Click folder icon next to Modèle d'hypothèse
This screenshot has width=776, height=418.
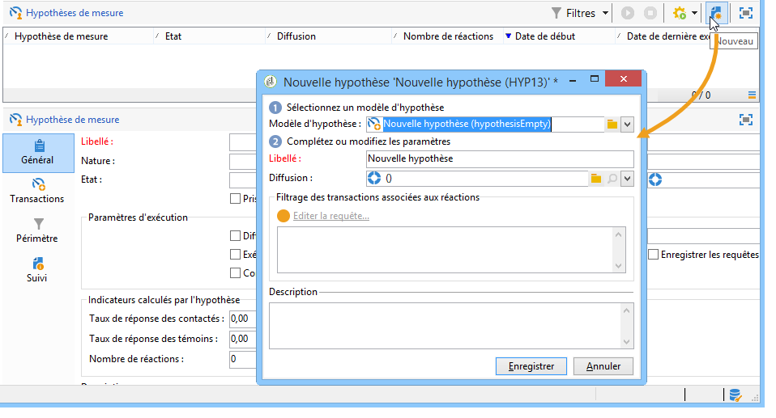pos(612,124)
